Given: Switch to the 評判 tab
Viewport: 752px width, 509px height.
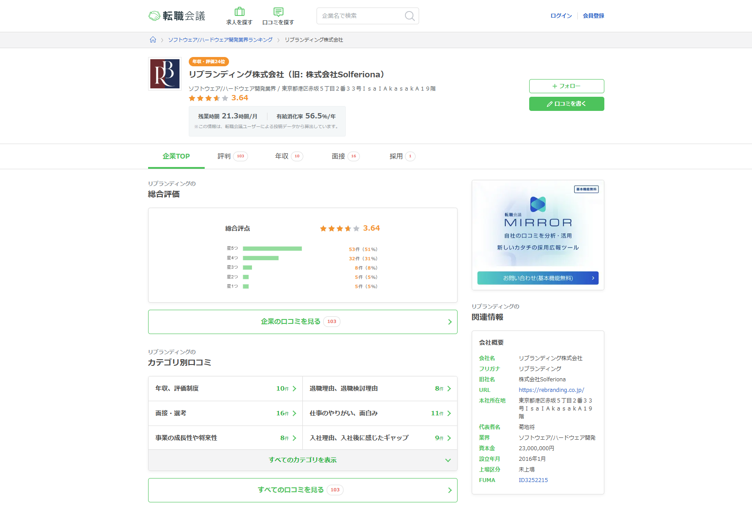Looking at the screenshot, I should click(x=233, y=156).
